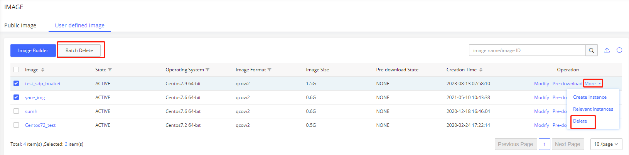Click the export upload icon

click(607, 50)
